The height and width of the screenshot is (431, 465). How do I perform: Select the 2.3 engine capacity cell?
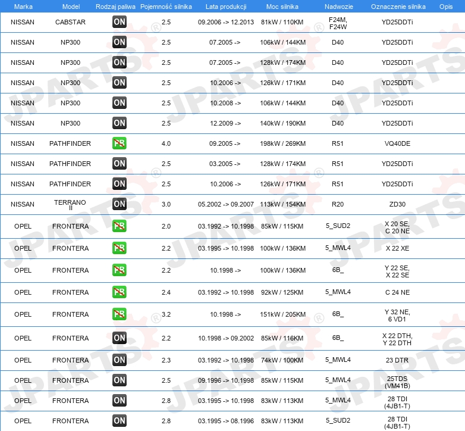click(x=166, y=360)
